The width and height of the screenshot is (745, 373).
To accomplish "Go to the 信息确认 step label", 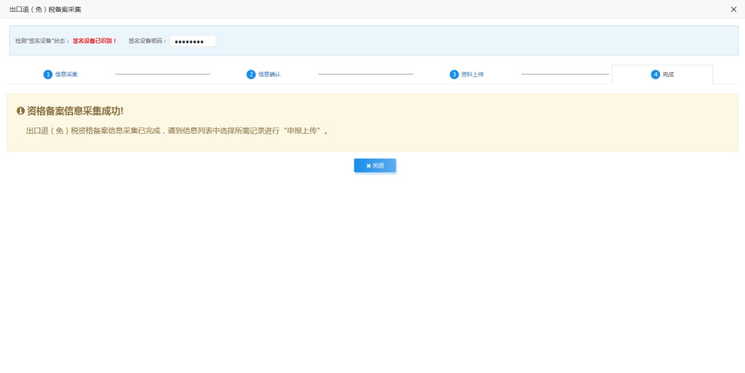I will [269, 74].
